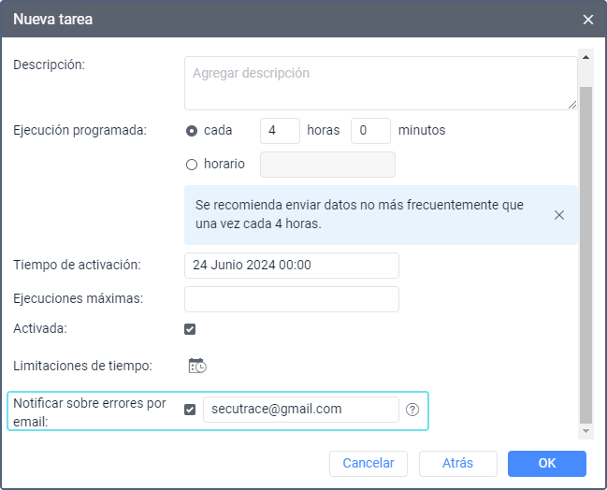Close the Nueva tarea dialog
607x490 pixels.
point(588,19)
